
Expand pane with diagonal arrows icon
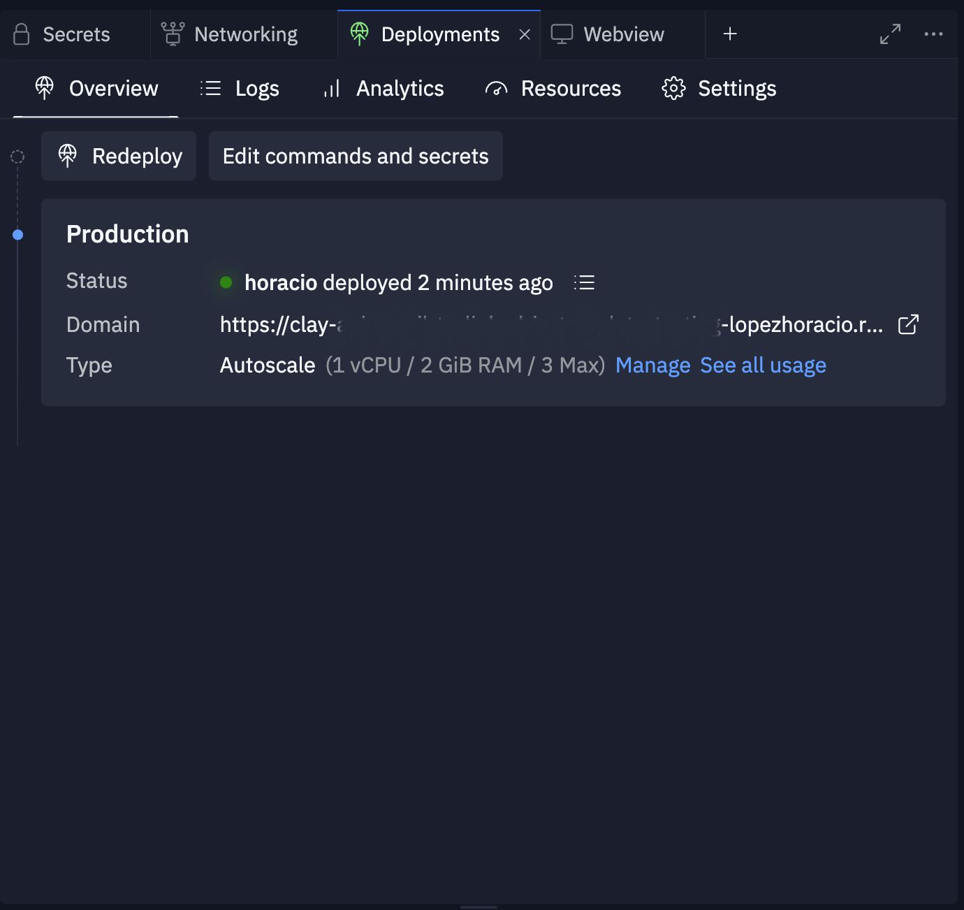click(x=890, y=34)
